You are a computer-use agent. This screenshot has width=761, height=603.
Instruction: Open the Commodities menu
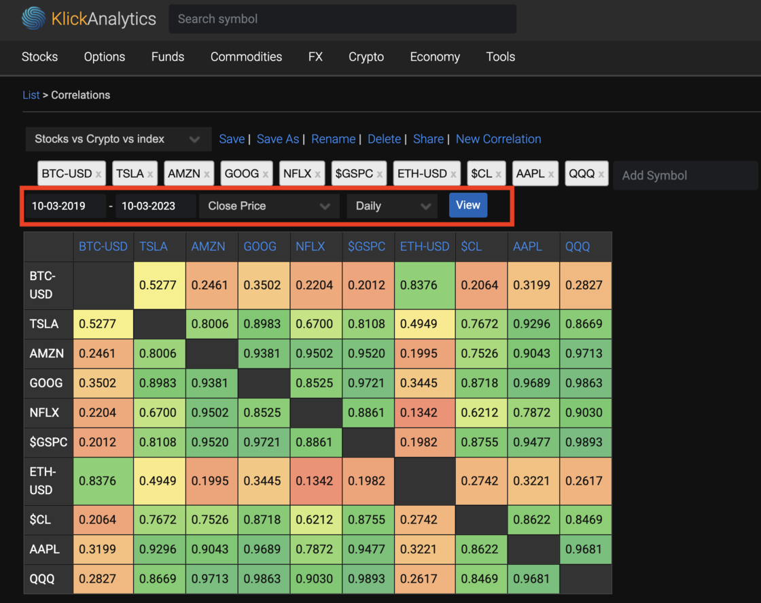(246, 57)
